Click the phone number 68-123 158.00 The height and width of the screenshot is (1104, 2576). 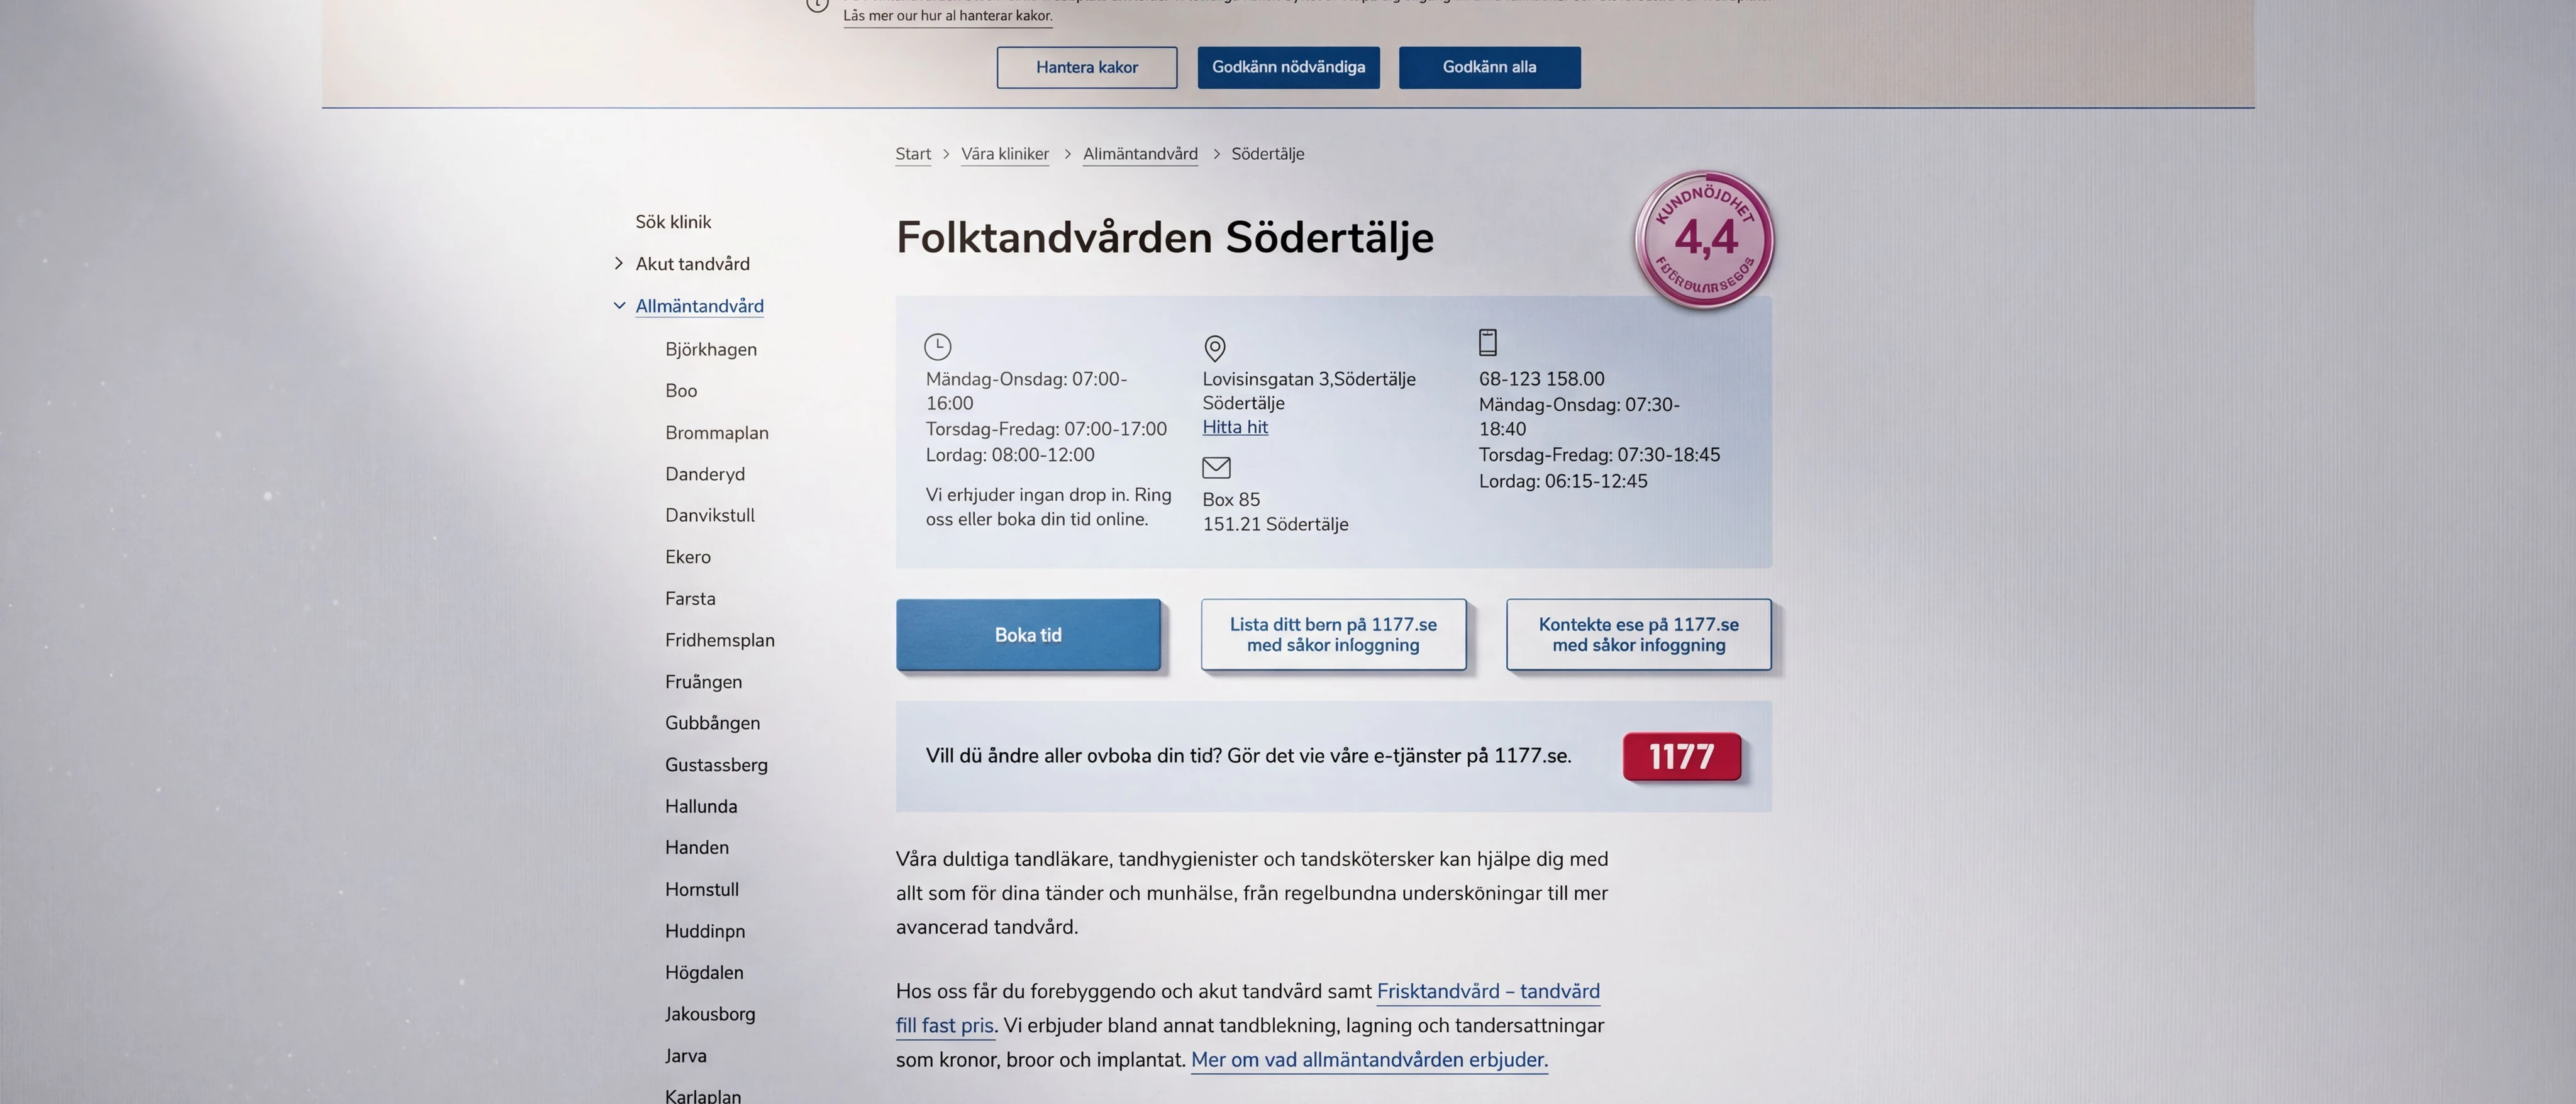[1541, 379]
